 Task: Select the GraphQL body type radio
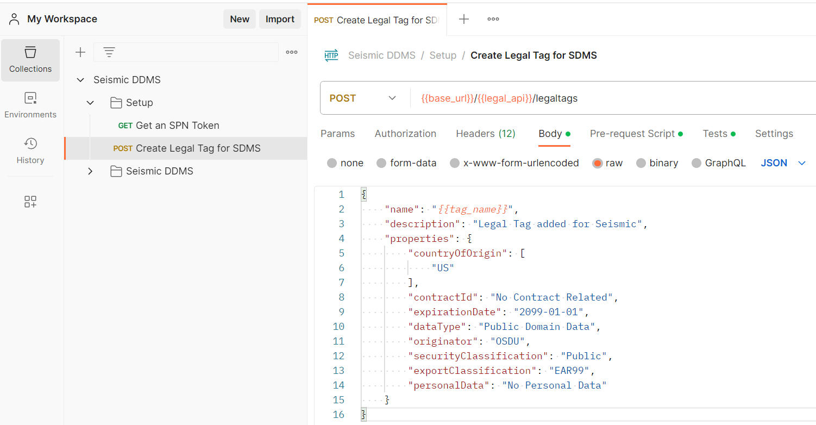[x=696, y=163]
